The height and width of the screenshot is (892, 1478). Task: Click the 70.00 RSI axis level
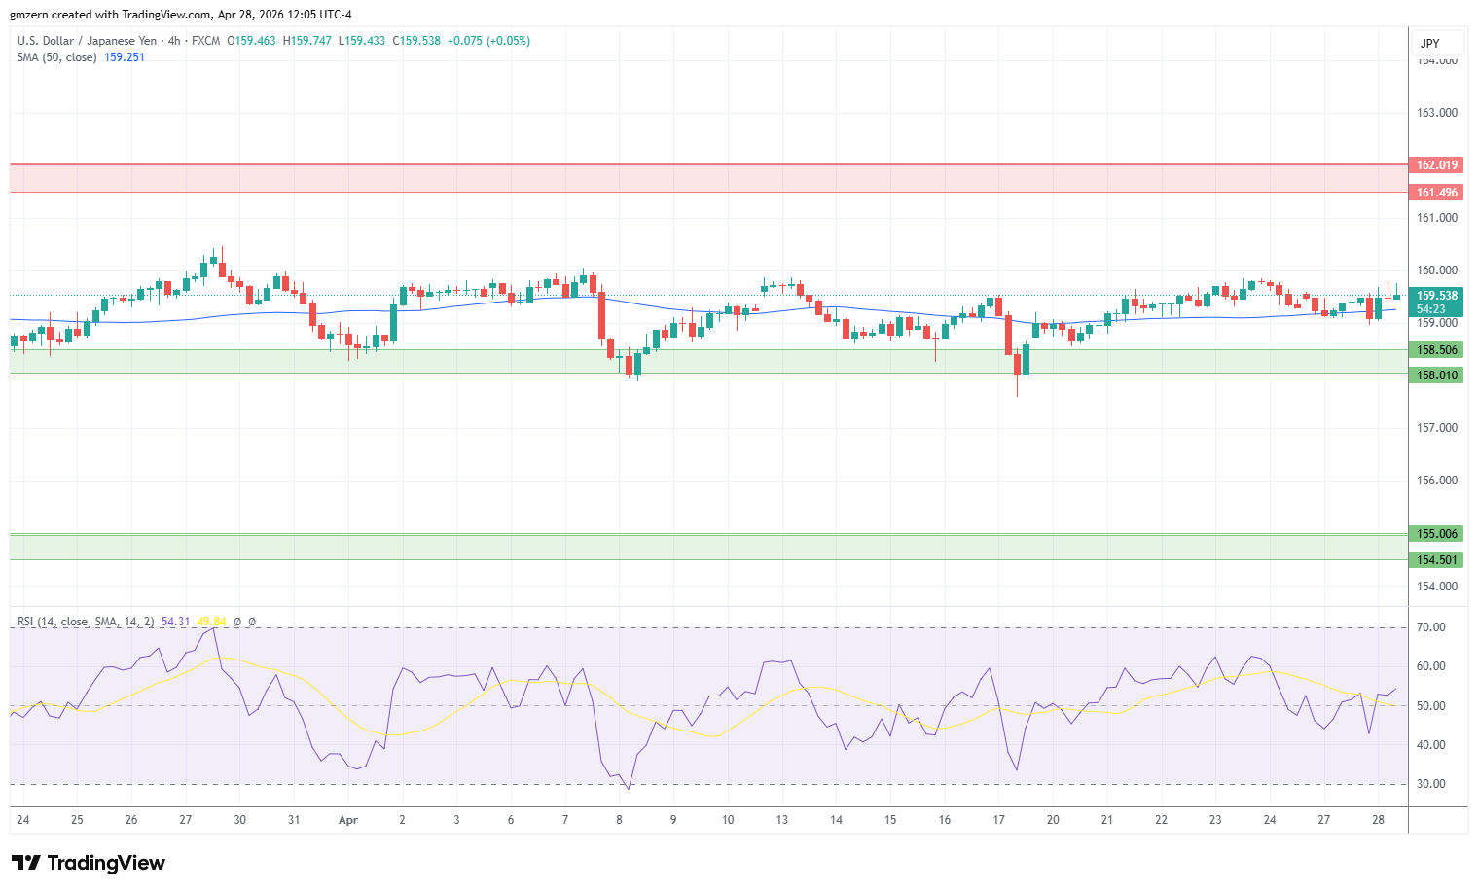[1431, 627]
